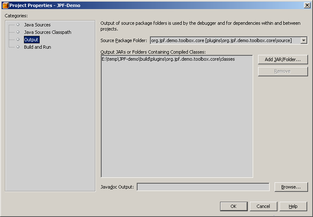
Task: Click the Source Package Folder label
Action: (x=124, y=40)
